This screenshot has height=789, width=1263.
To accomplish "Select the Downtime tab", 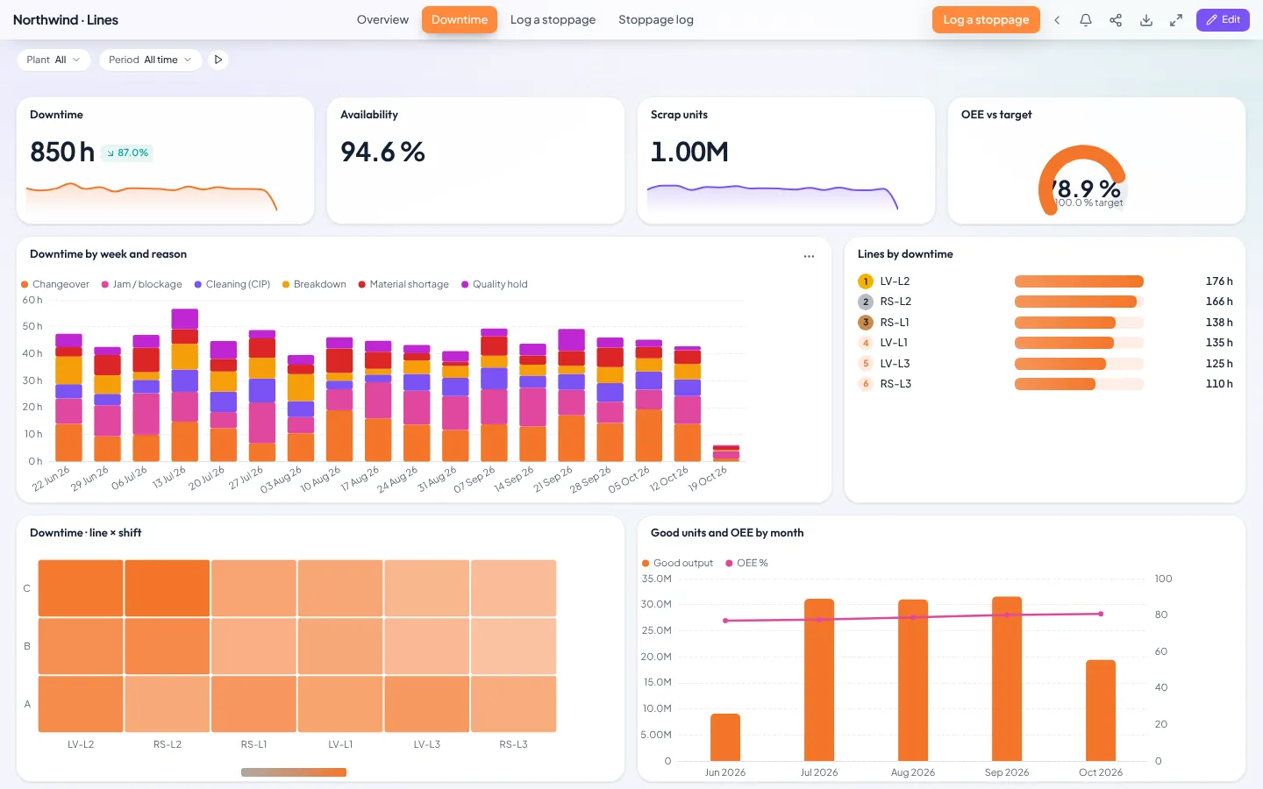I will [460, 20].
